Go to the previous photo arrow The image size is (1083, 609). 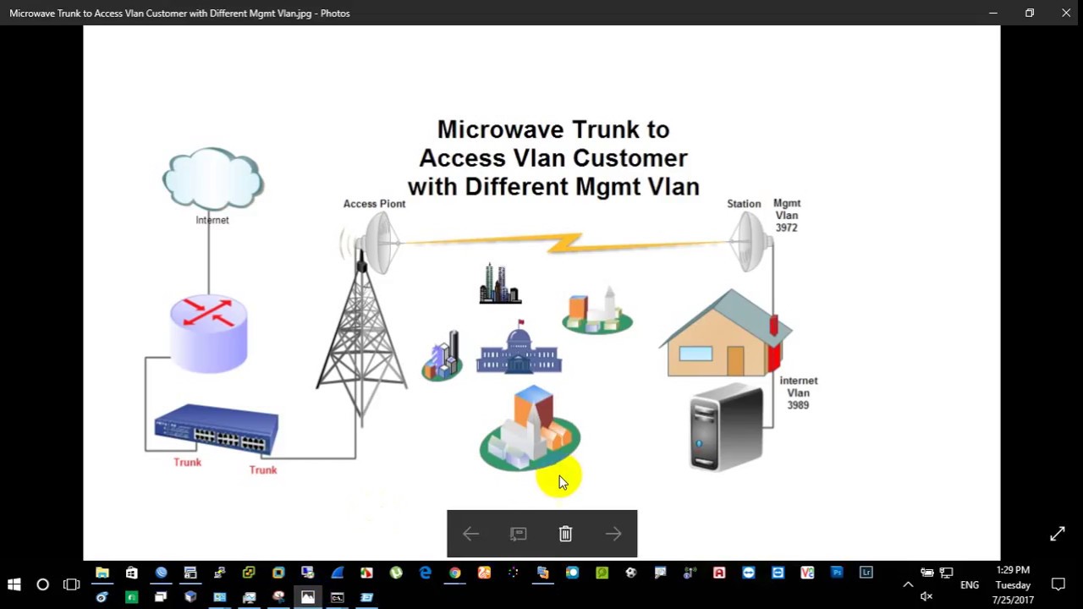point(471,534)
